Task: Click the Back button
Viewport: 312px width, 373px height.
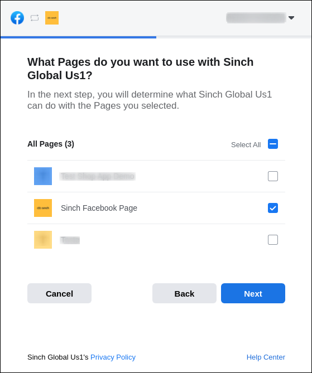Action: point(184,293)
